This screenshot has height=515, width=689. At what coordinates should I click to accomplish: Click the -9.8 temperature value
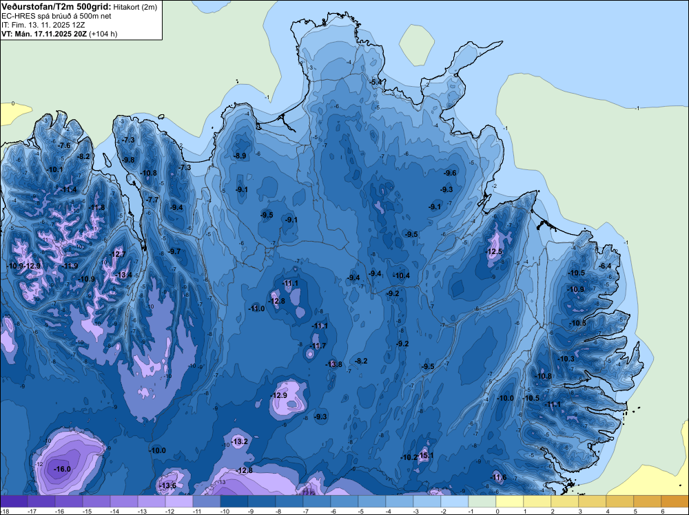(x=128, y=160)
